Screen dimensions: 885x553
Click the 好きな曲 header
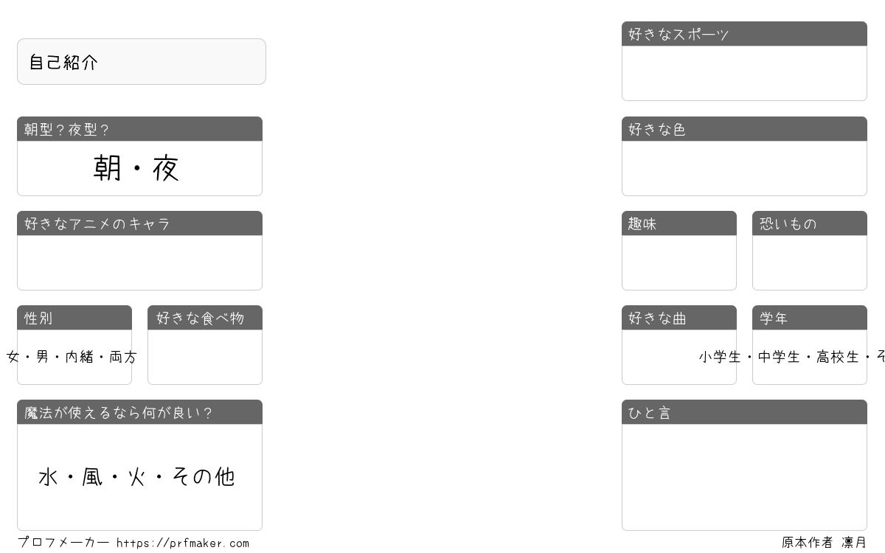tap(679, 318)
